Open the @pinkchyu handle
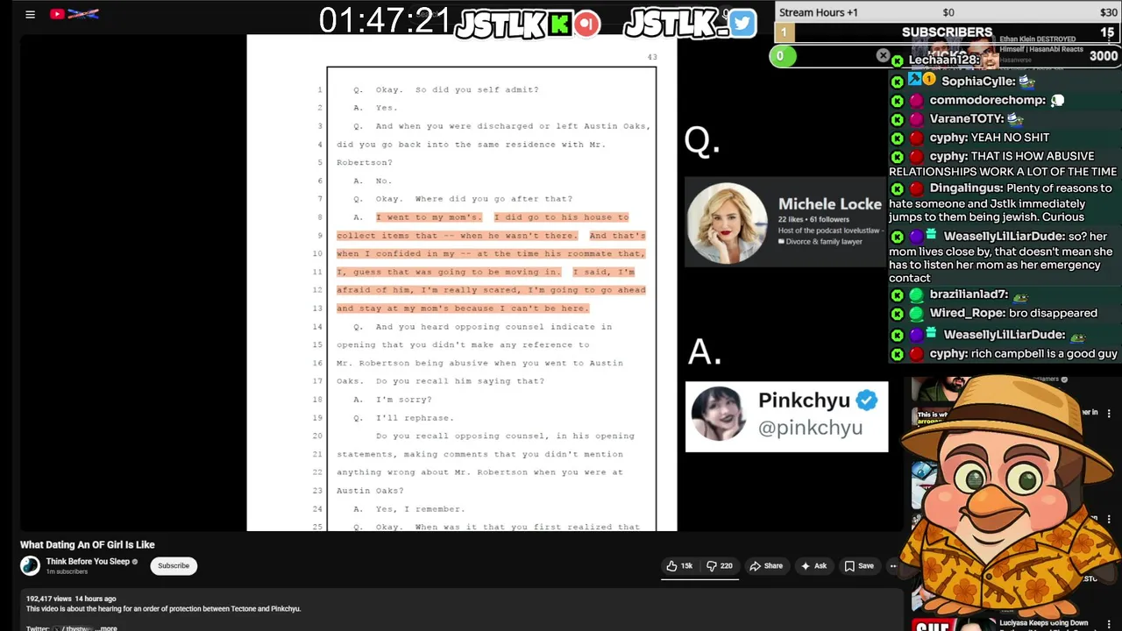The width and height of the screenshot is (1122, 631). (810, 428)
